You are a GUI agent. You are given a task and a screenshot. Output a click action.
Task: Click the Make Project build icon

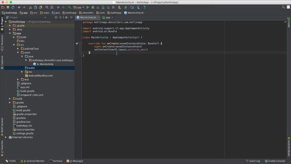(70, 7)
